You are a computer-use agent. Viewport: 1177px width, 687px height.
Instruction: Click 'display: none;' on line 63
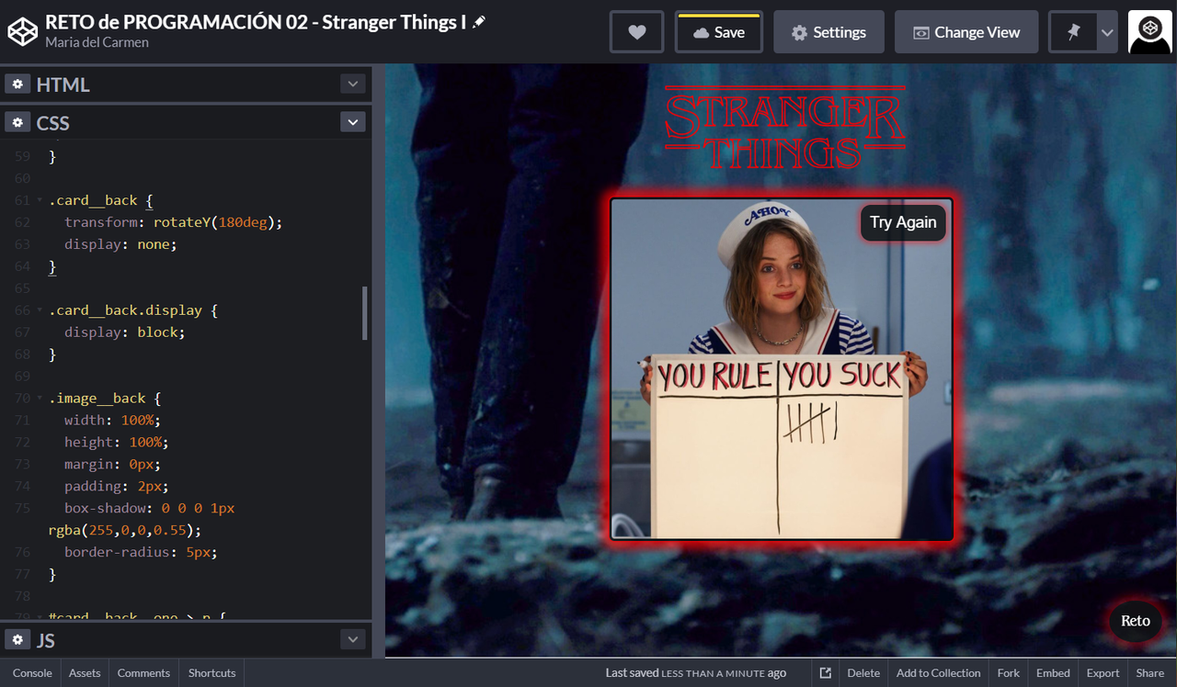pyautogui.click(x=120, y=244)
